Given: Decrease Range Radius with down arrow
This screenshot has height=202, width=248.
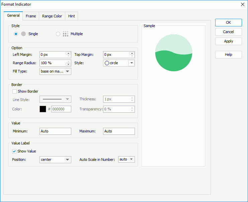Looking at the screenshot, I should pyautogui.click(x=68, y=65).
